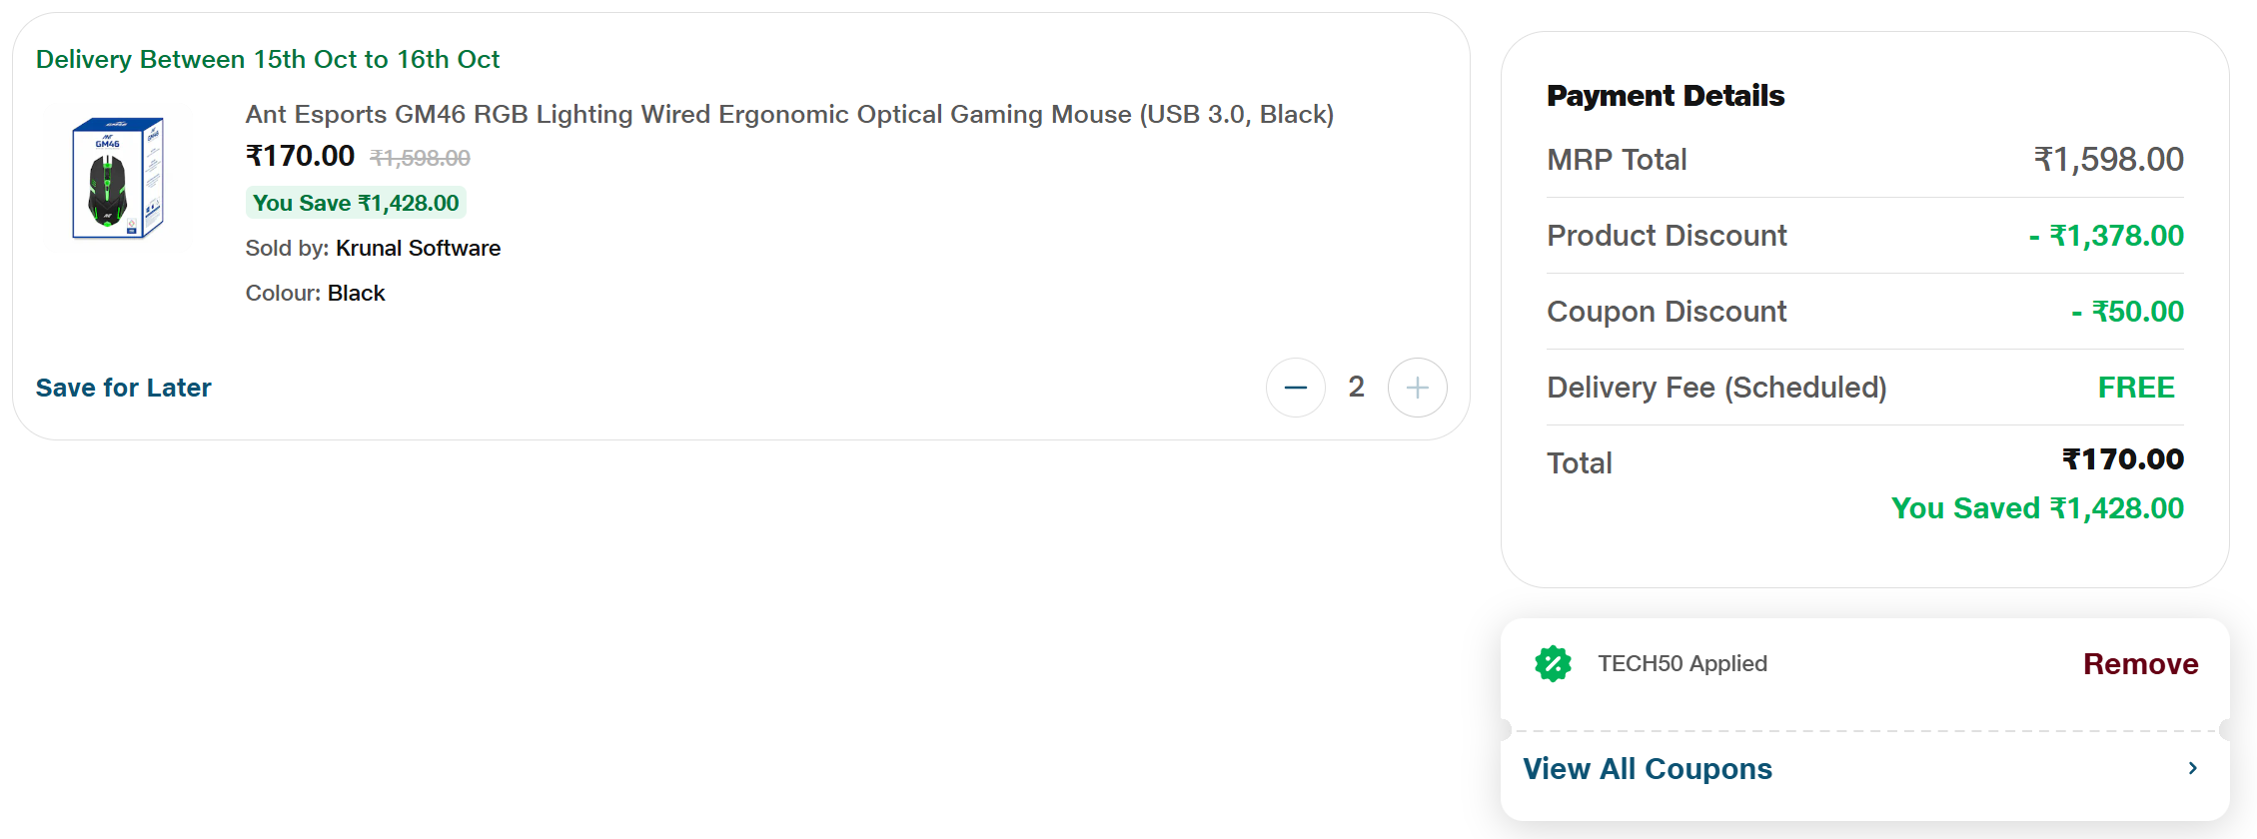2257x839 pixels.
Task: Click the green coupon badge icon
Action: 1553,664
